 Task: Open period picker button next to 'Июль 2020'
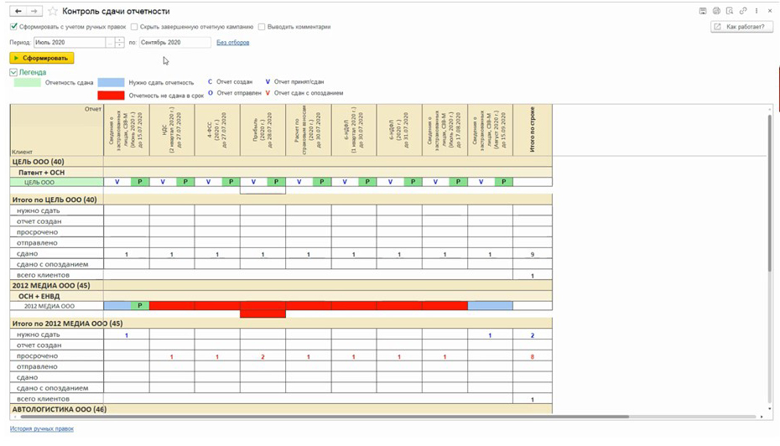[x=109, y=42]
